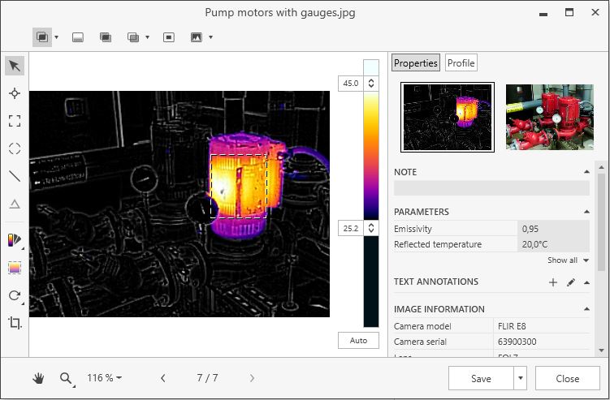Expand the Show all parameters list
Image resolution: width=610 pixels, height=400 pixels.
(x=568, y=260)
